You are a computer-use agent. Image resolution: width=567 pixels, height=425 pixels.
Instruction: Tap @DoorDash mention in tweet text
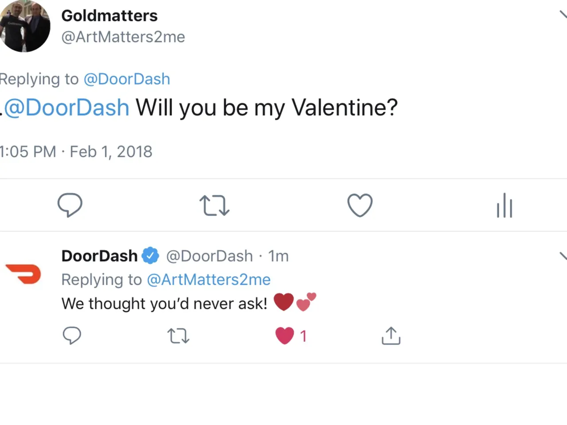coord(66,108)
